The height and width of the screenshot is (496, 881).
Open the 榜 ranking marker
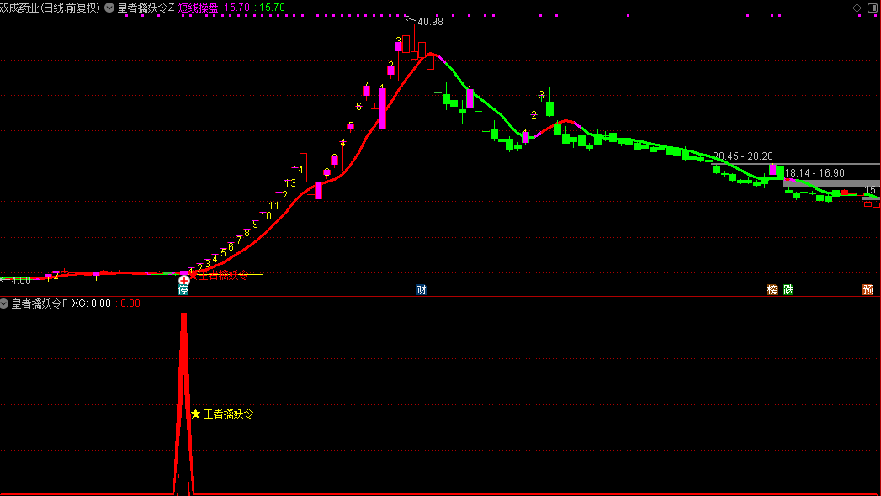coord(772,289)
